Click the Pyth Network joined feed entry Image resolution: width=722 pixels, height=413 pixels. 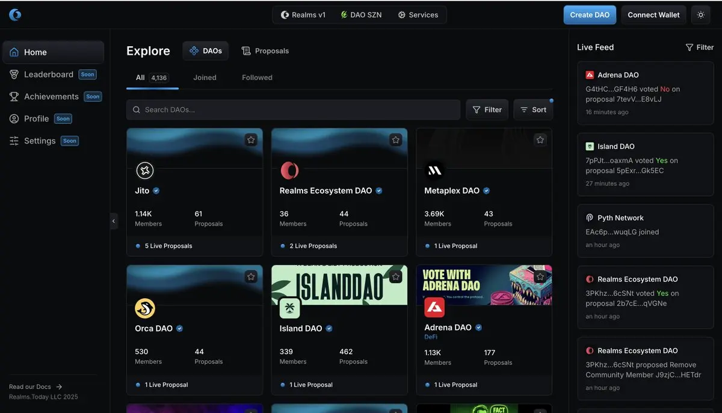tap(646, 230)
